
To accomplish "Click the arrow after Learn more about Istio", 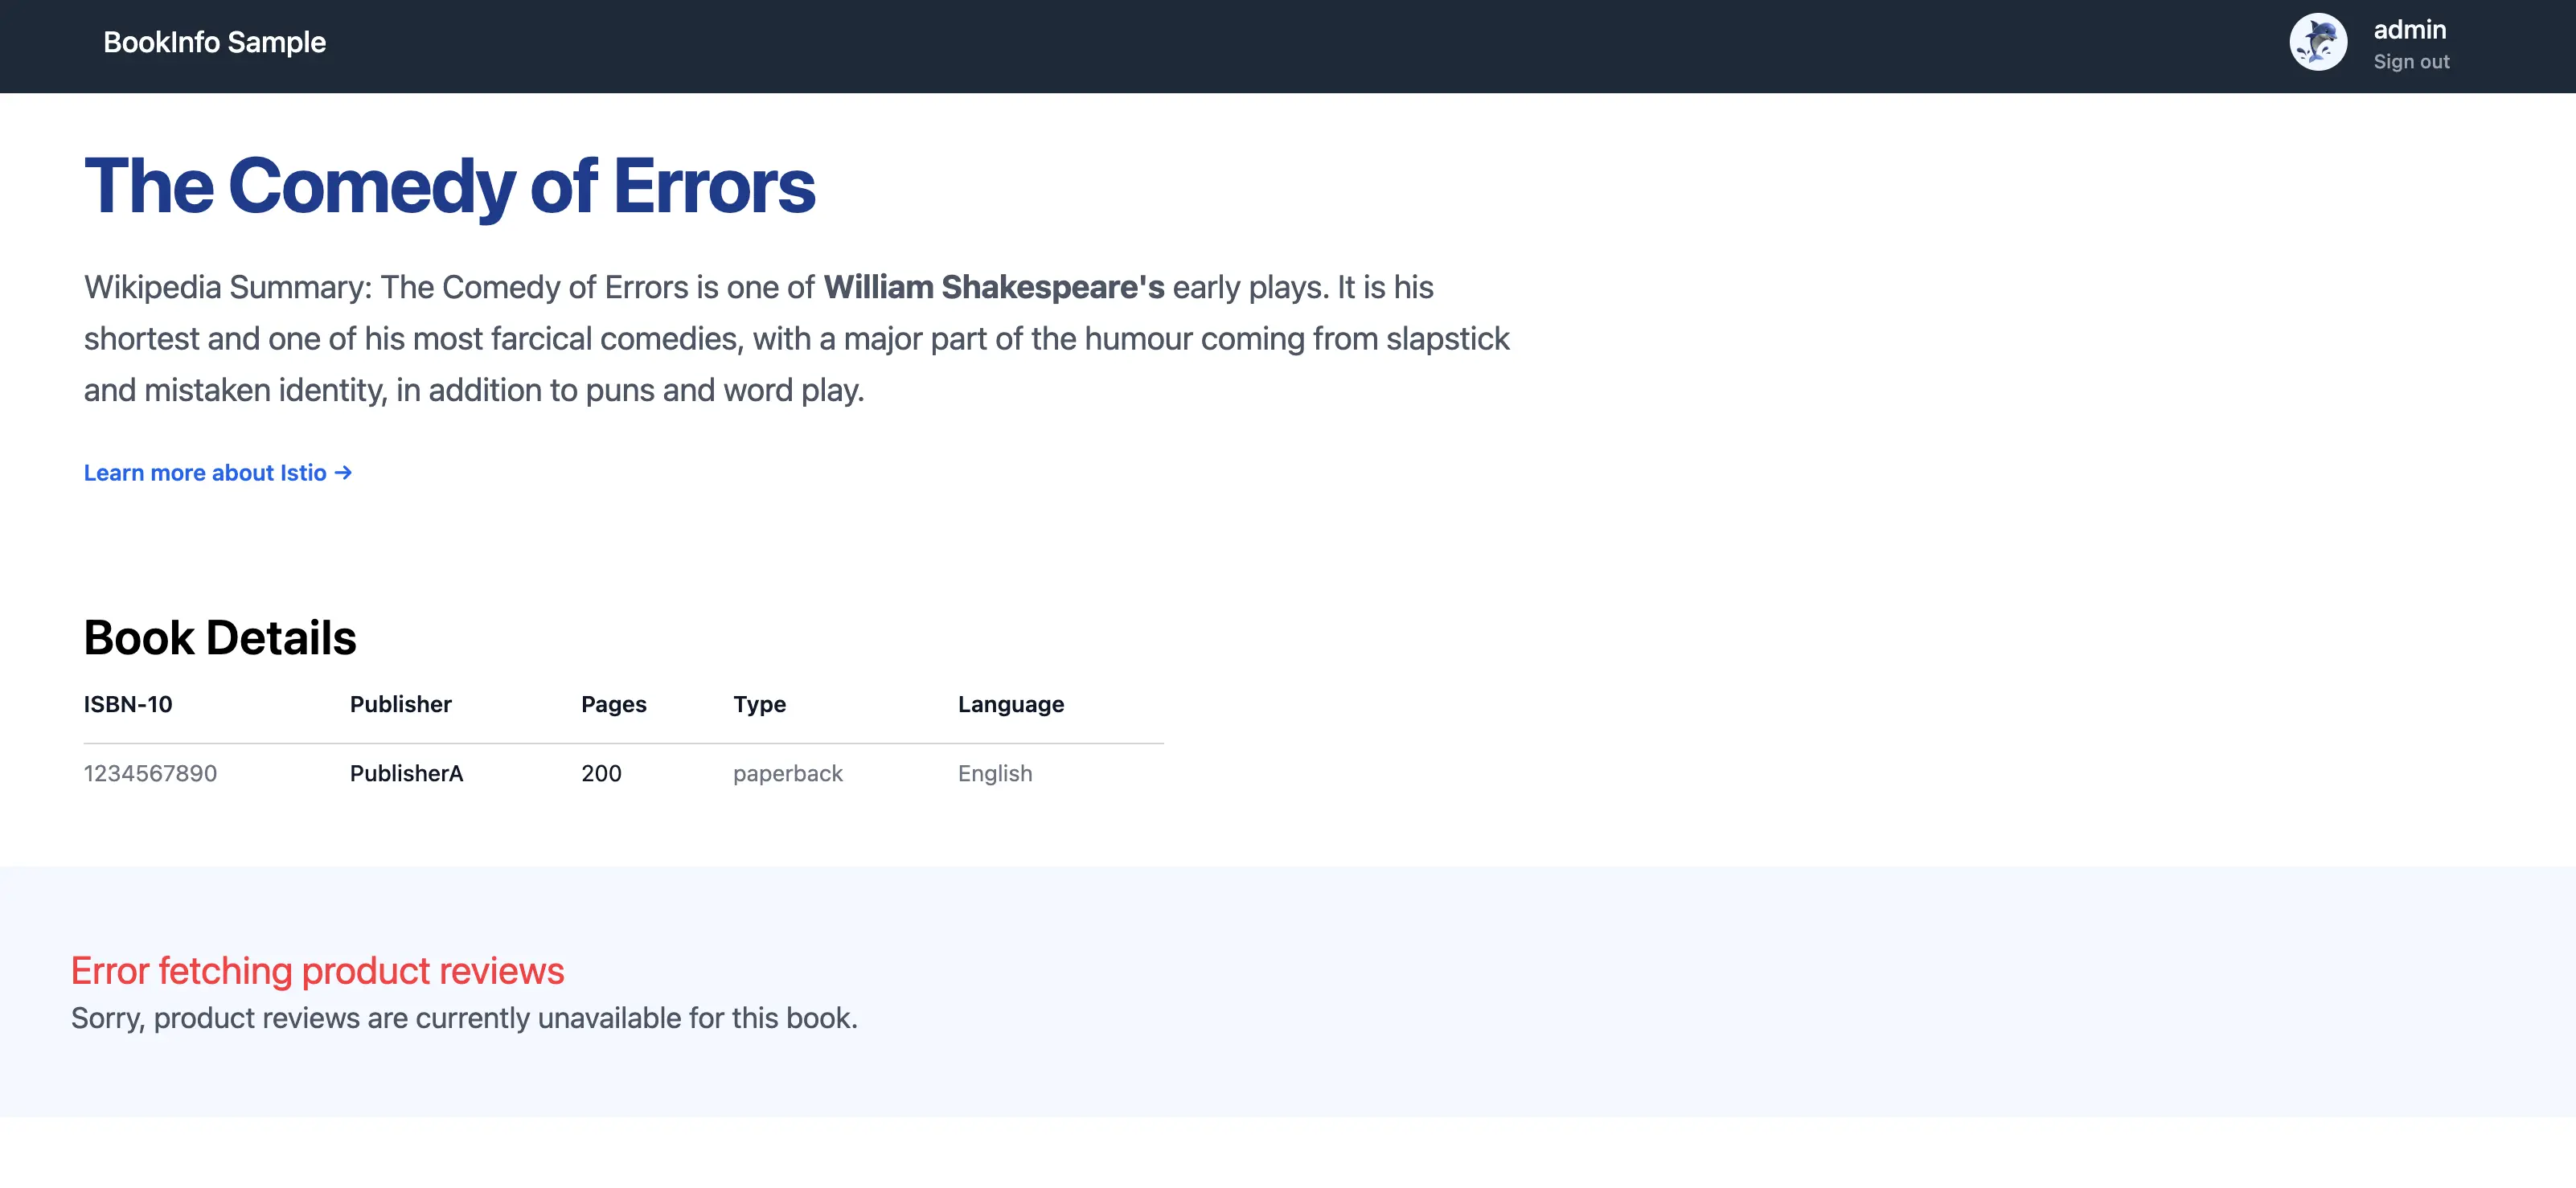I will (343, 473).
